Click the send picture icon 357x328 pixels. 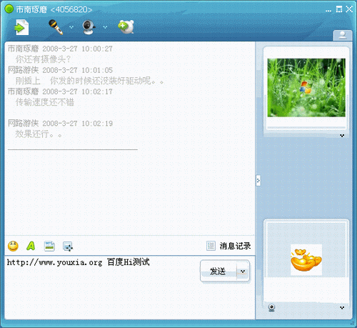[x=49, y=246]
